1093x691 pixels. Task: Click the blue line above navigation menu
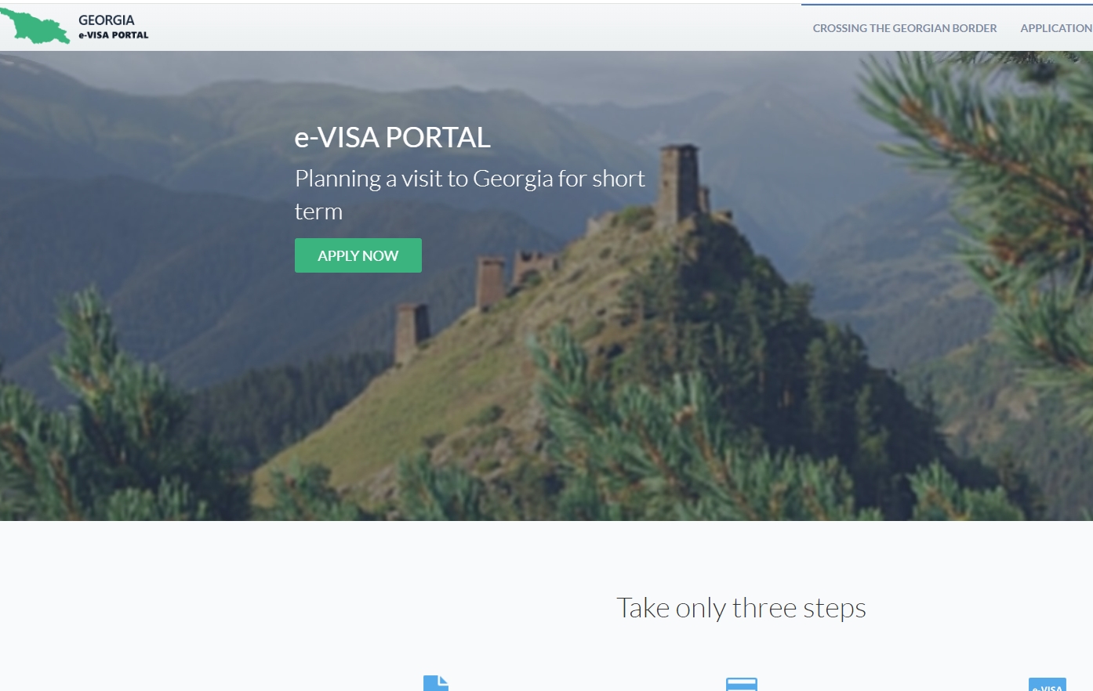click(x=947, y=5)
